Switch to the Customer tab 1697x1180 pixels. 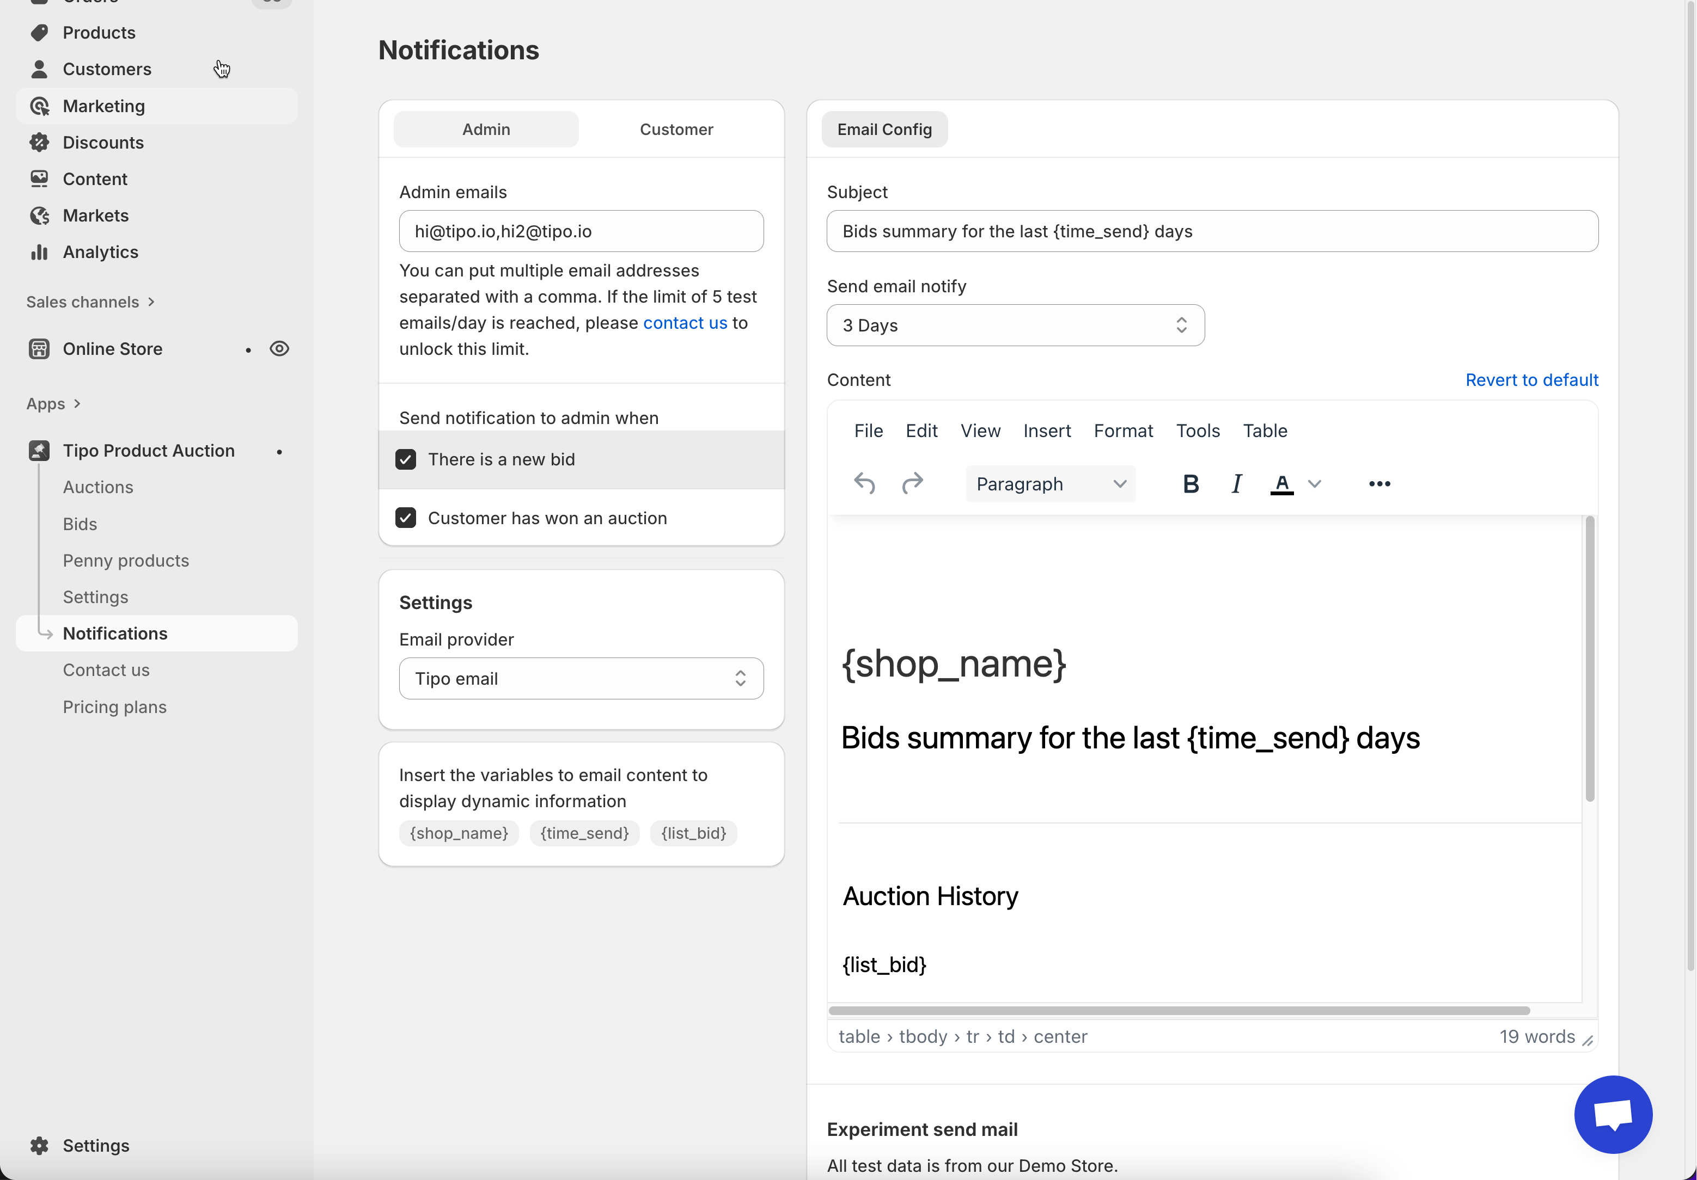point(675,130)
